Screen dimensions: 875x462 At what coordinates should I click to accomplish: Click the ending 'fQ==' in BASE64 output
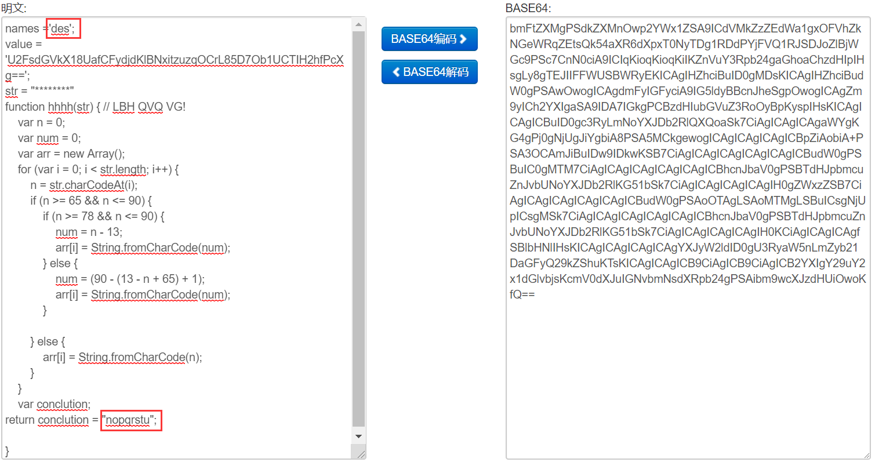522,294
